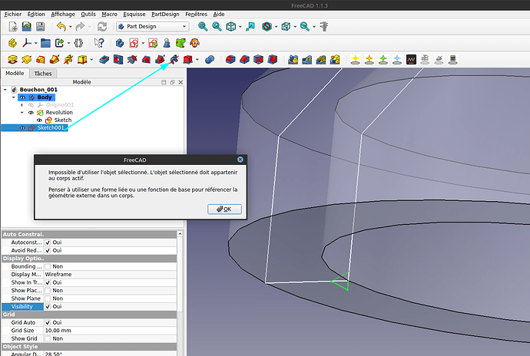Image resolution: width=530 pixels, height=356 pixels.
Task: Hide the Revolution feature eye icon
Action: pyautogui.click(x=31, y=113)
